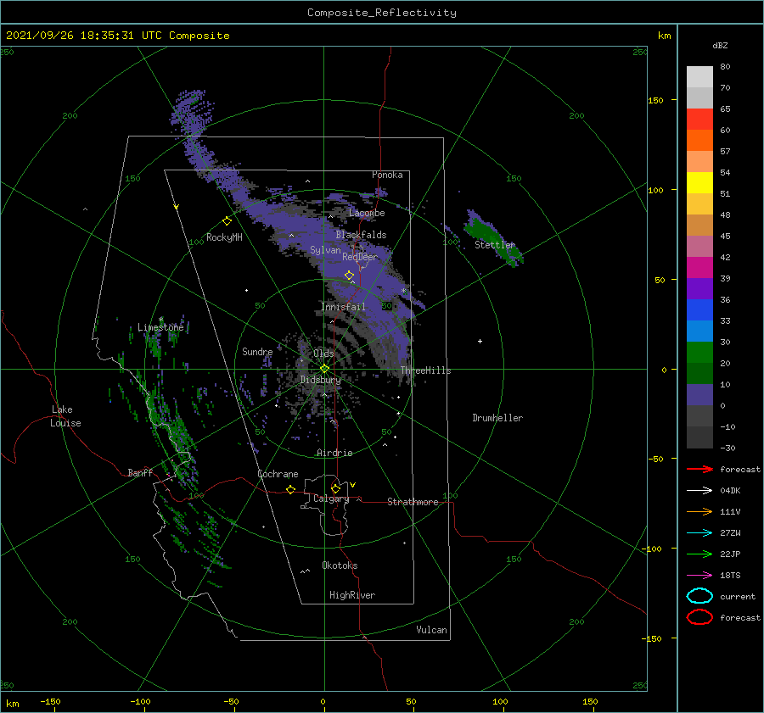Select the Didsbury label
Image resolution: width=764 pixels, height=713 pixels.
pyautogui.click(x=320, y=380)
